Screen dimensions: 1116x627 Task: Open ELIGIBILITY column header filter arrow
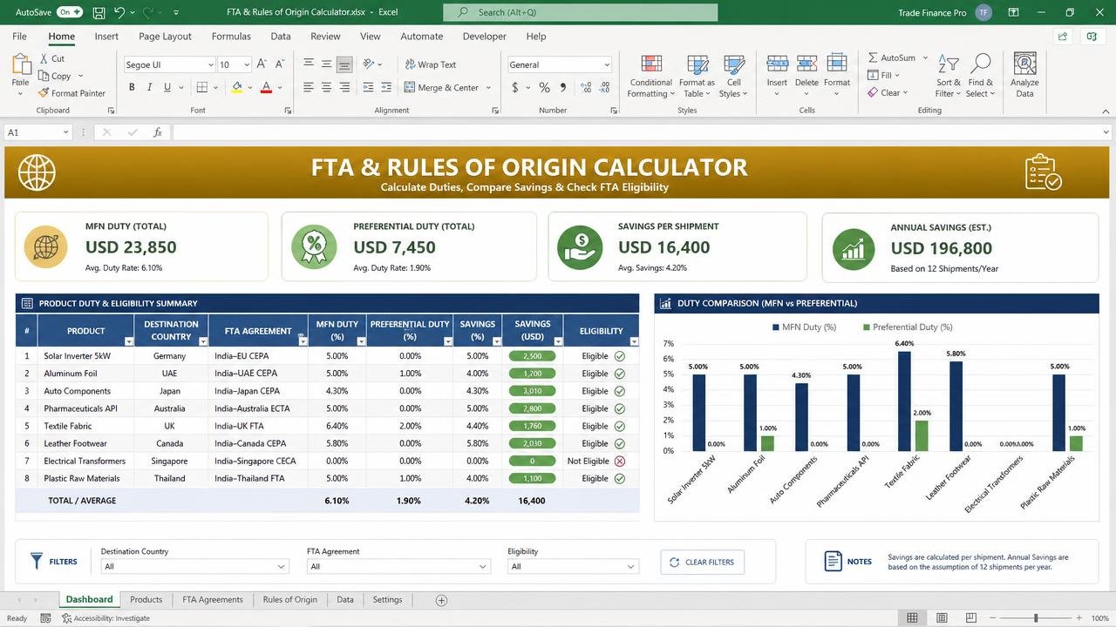(634, 341)
